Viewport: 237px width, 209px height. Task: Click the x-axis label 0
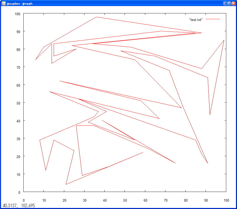coord(24,201)
